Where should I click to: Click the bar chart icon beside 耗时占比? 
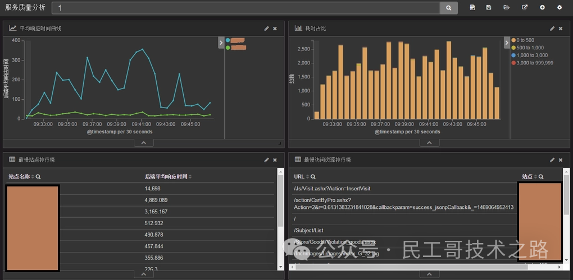298,28
